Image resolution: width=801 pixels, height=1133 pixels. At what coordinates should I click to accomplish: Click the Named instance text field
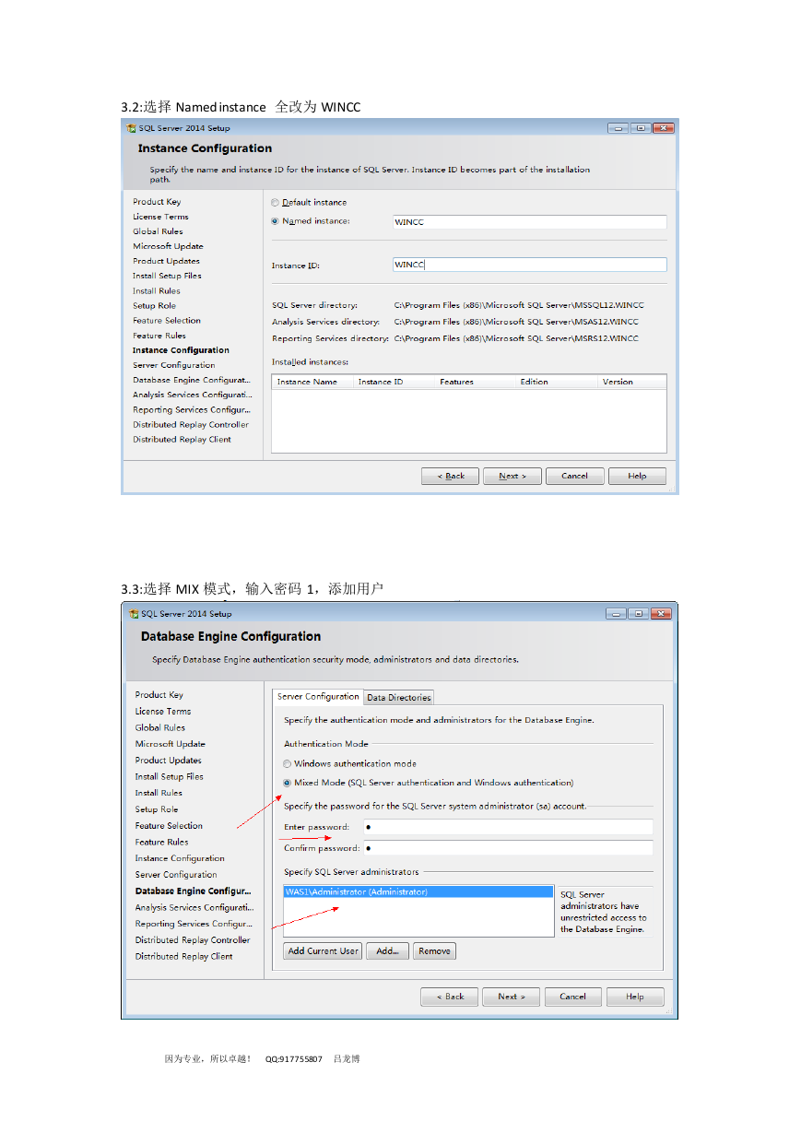pyautogui.click(x=529, y=222)
